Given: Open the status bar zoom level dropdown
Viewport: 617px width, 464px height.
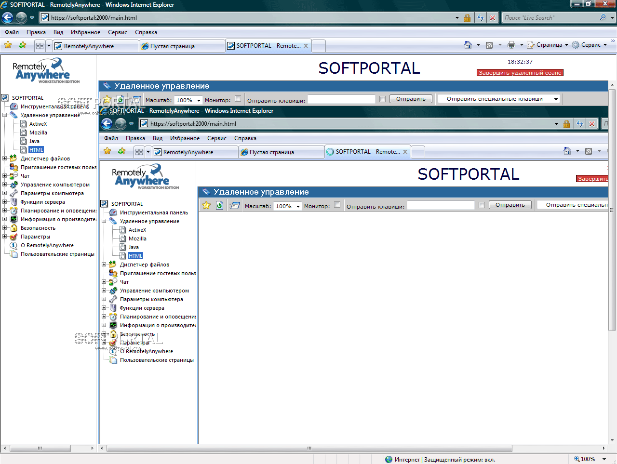Looking at the screenshot, I should 605,459.
